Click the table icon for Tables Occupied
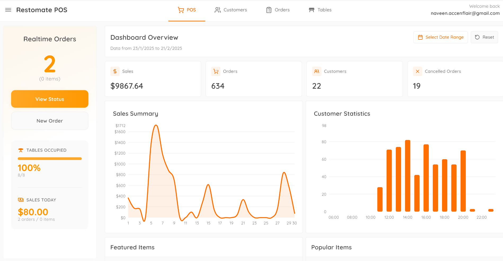The image size is (503, 261). 21,150
